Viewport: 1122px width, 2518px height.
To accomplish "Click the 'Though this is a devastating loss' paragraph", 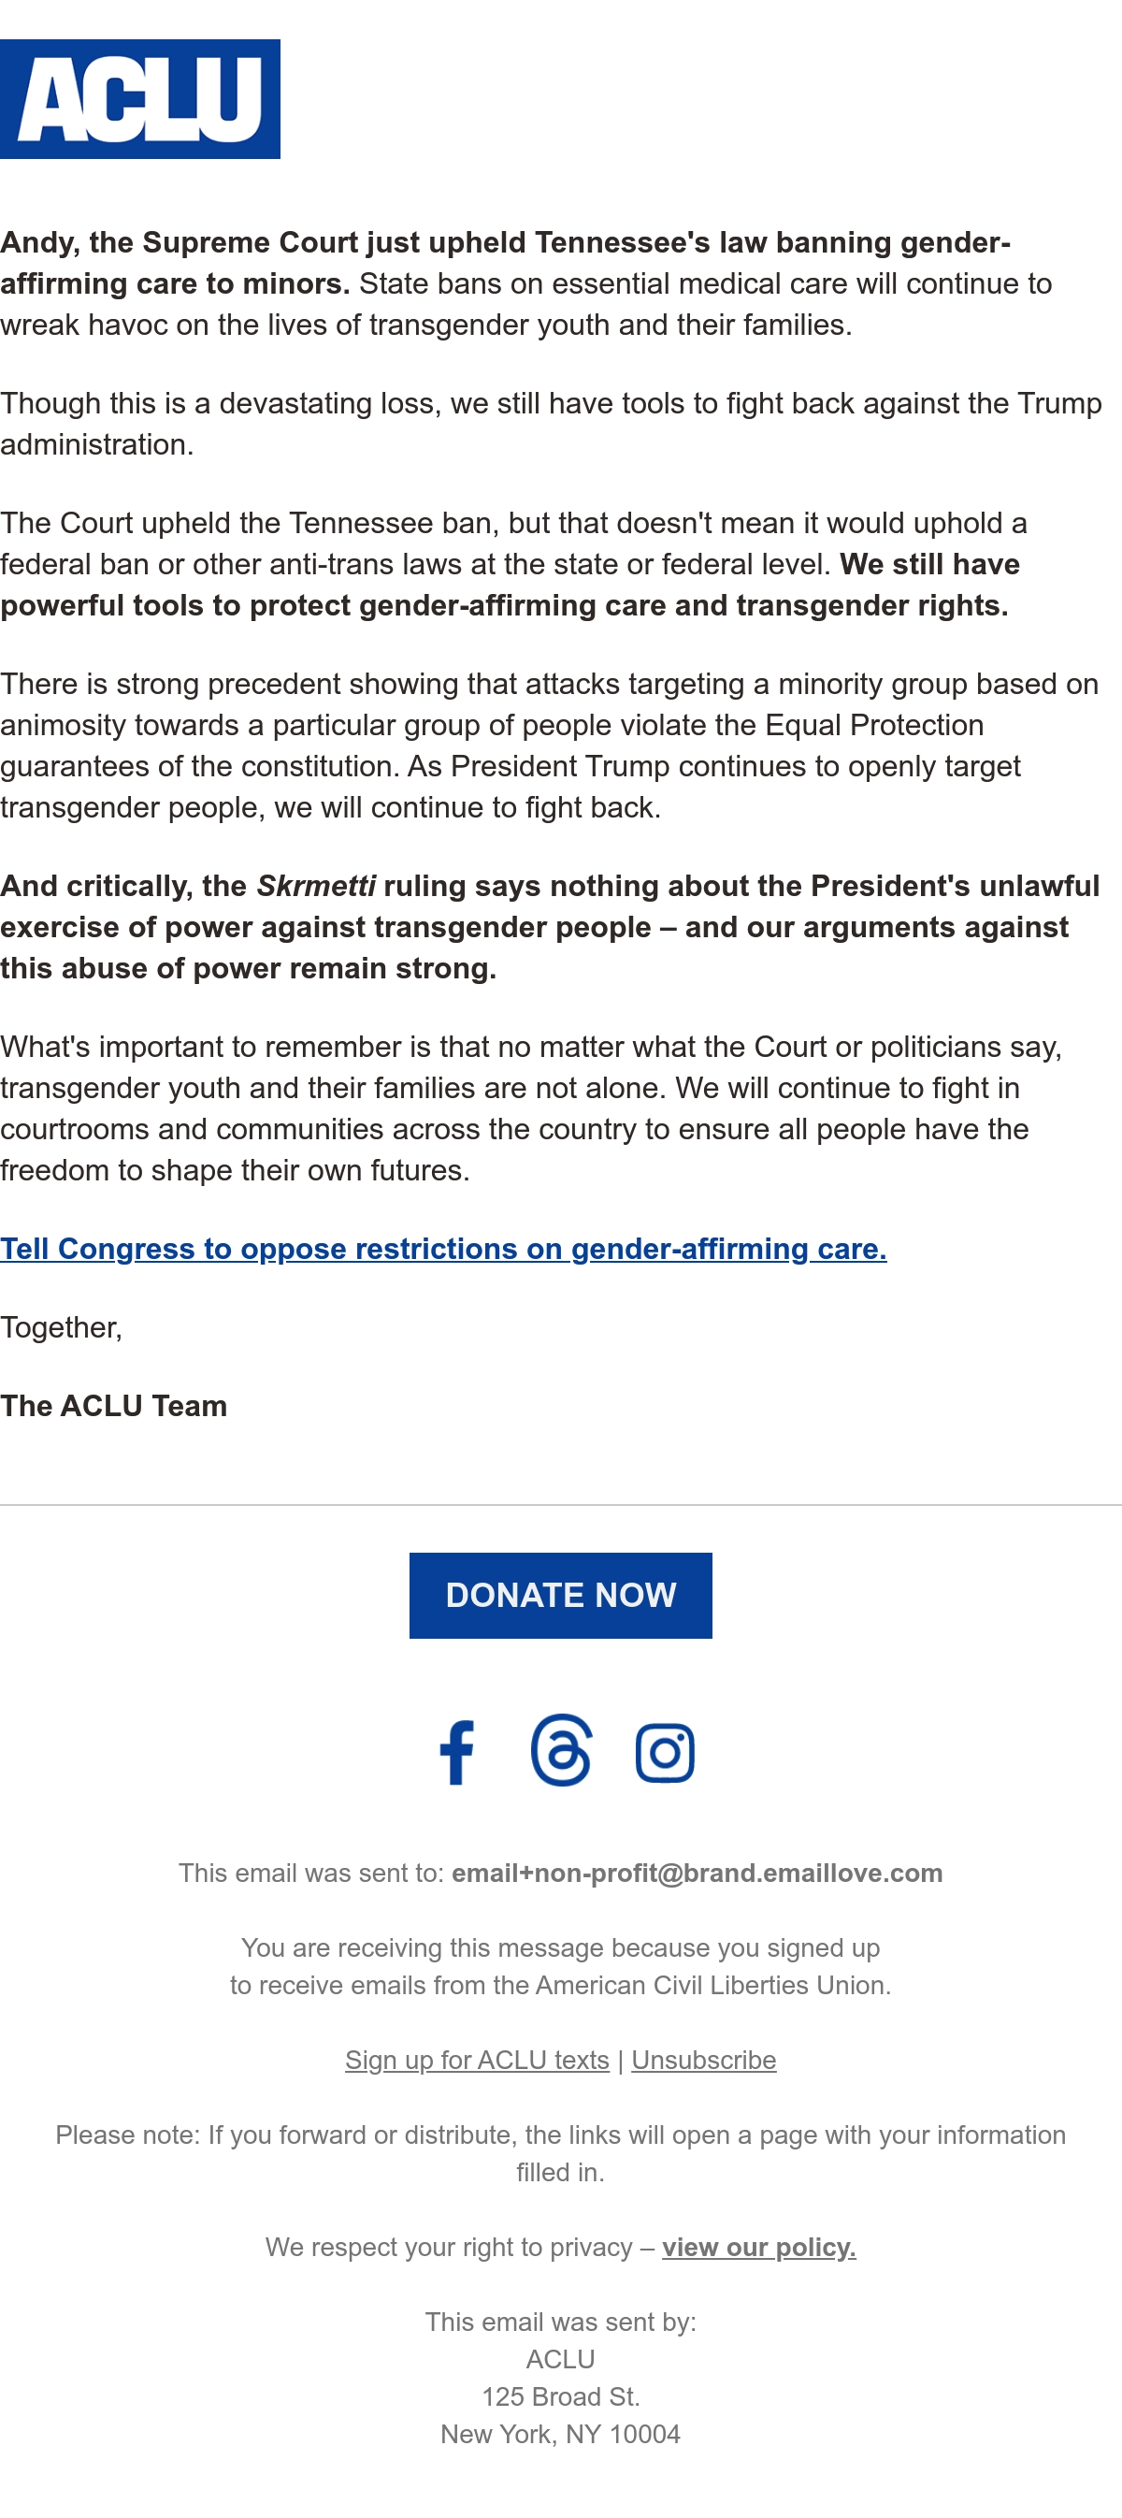I will click(x=552, y=423).
